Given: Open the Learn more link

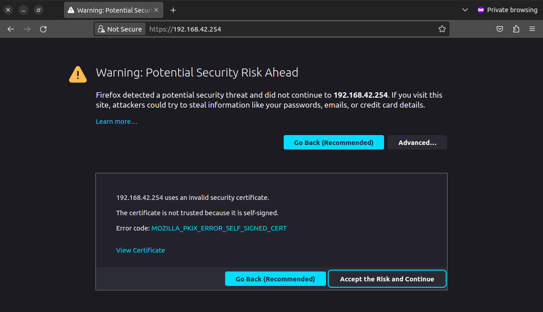Looking at the screenshot, I should pos(117,122).
